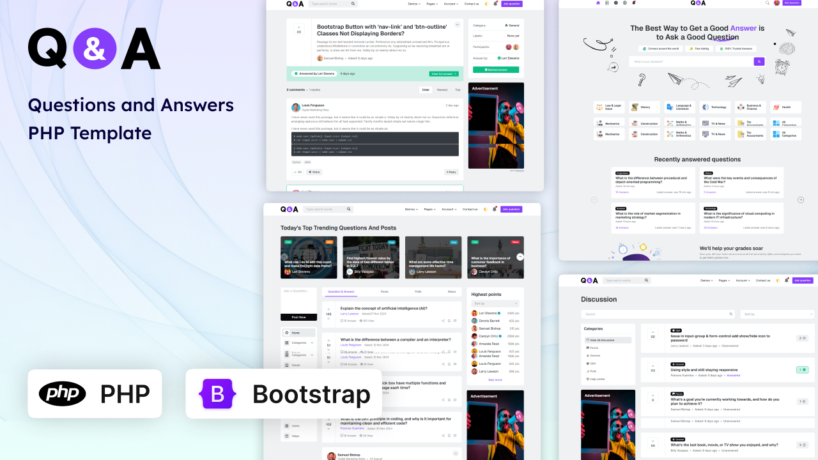Toggle dark mode on the question detail page
Image resolution: width=818 pixels, height=460 pixels.
coord(486,4)
